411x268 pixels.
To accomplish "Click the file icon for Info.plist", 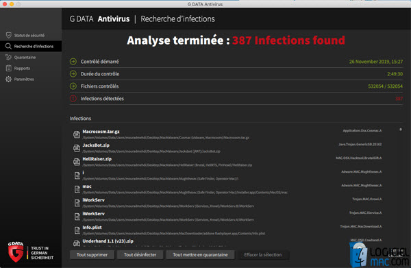I will coord(77,230).
